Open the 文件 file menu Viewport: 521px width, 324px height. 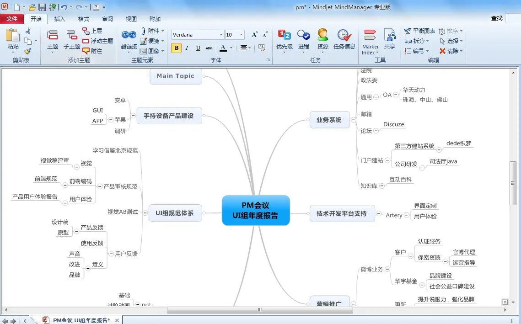coord(12,19)
